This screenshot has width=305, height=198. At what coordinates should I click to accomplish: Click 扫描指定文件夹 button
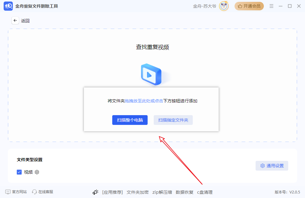tap(173, 120)
